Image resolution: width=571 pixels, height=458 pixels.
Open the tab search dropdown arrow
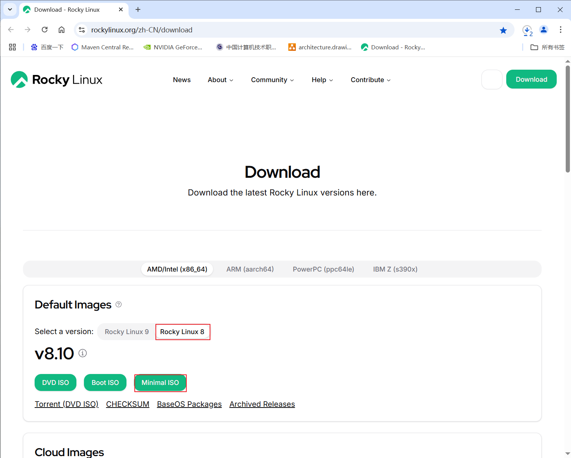coord(10,9)
